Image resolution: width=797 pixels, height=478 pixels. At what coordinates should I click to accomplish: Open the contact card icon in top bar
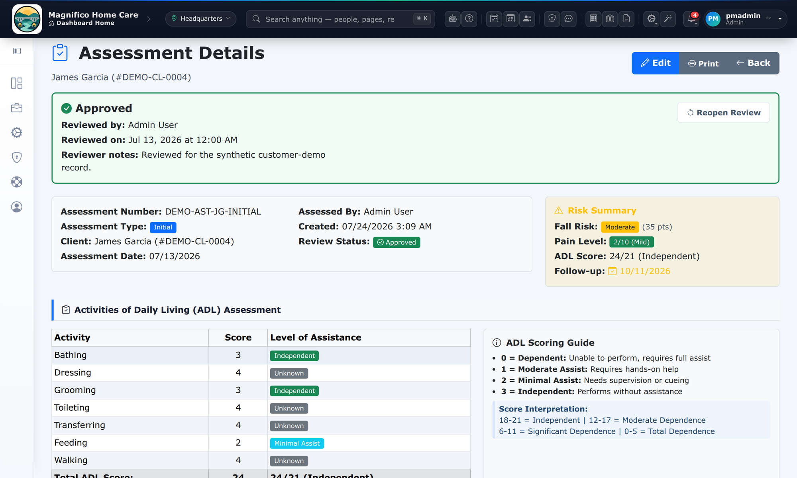527,19
